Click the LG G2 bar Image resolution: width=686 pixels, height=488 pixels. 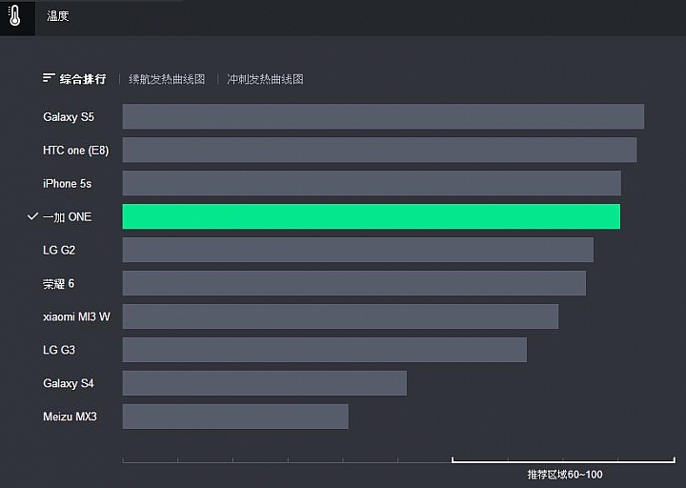(x=358, y=250)
